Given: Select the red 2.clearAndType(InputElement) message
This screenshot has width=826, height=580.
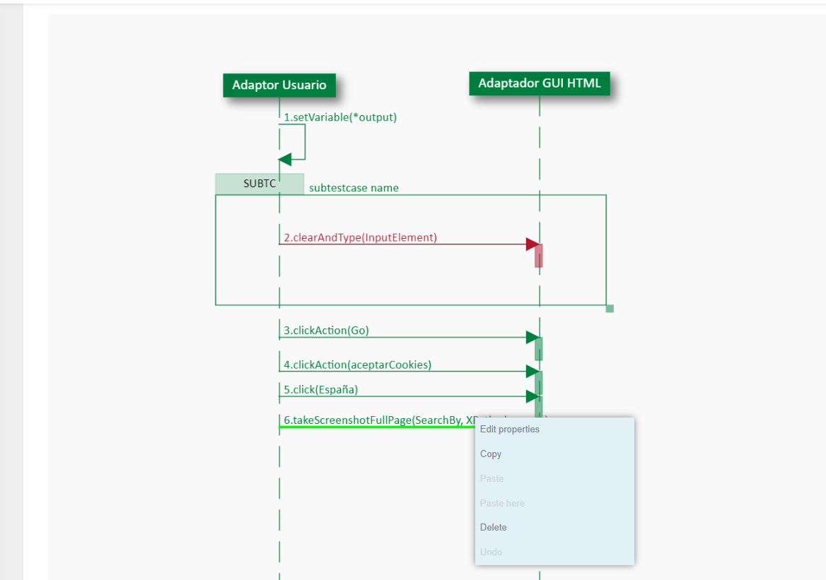Looking at the screenshot, I should (x=360, y=238).
